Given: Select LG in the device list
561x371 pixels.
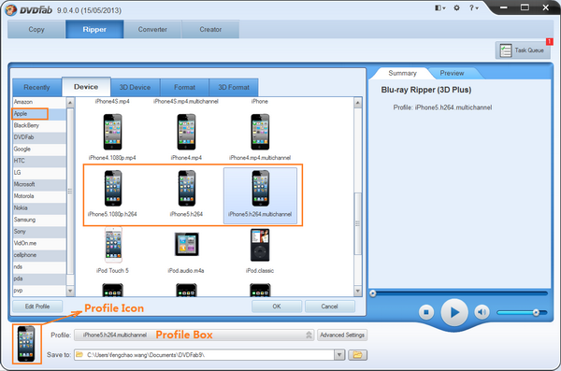Looking at the screenshot, I should click(39, 173).
